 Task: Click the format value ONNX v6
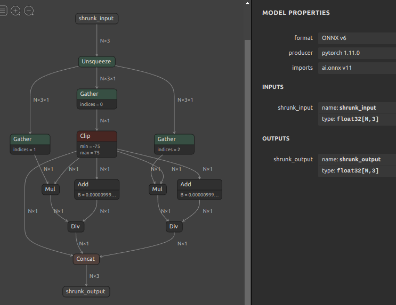pos(357,38)
